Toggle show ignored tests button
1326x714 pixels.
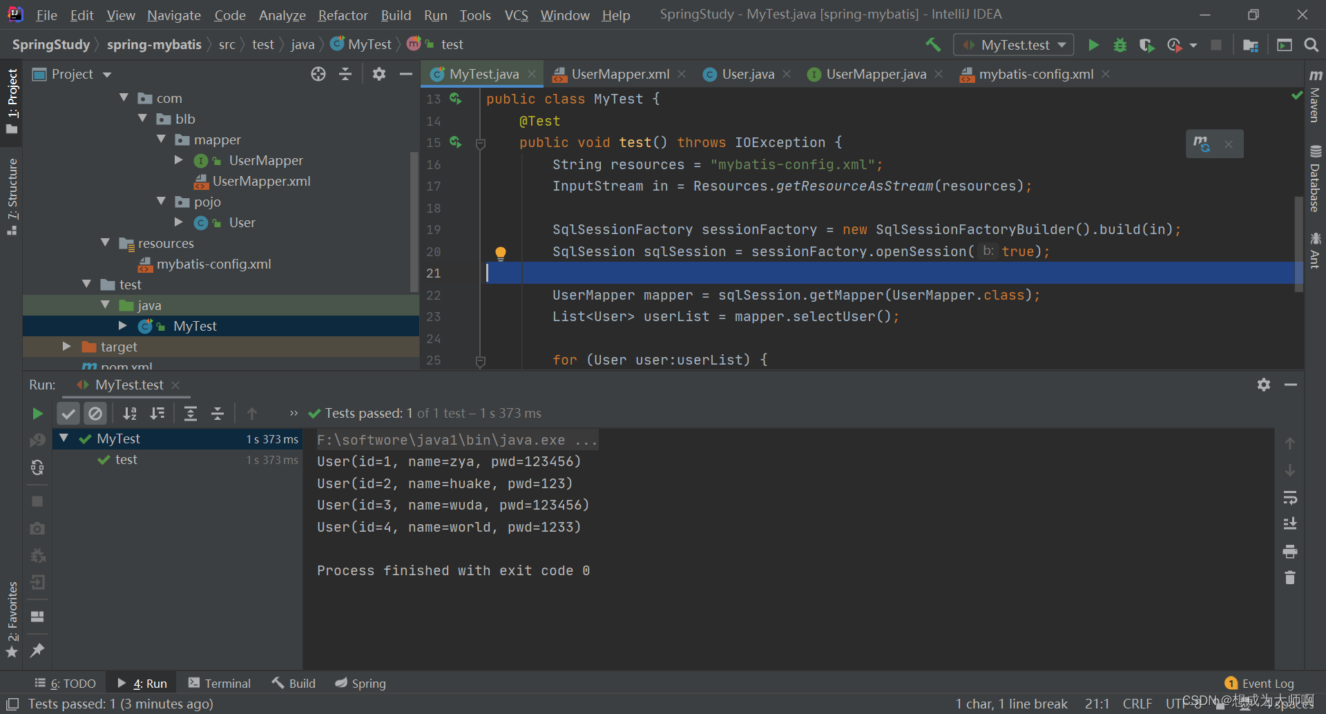click(95, 414)
